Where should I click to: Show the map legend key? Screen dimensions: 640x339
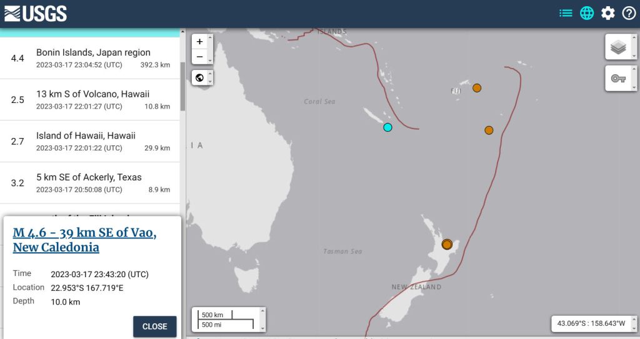[x=618, y=79]
